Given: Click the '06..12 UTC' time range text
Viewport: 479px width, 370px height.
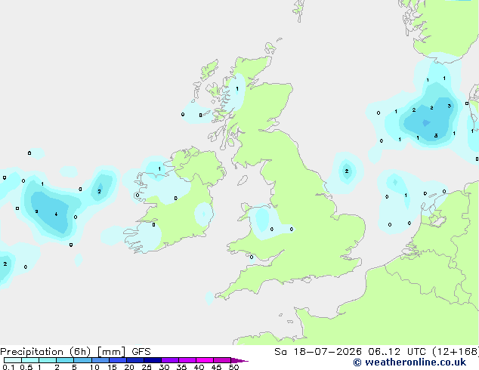Looking at the screenshot, I should point(397,352).
